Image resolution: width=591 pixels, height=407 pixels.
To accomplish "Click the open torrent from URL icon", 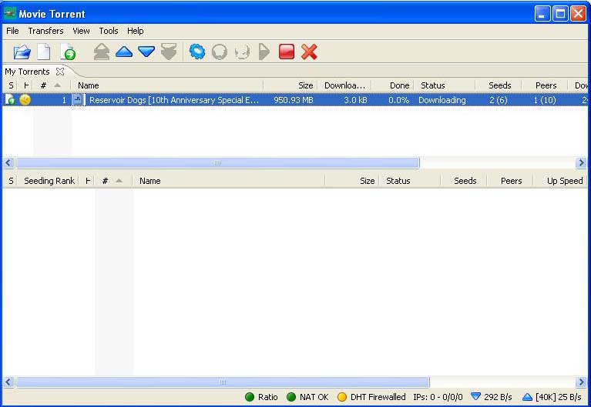I will [x=69, y=52].
